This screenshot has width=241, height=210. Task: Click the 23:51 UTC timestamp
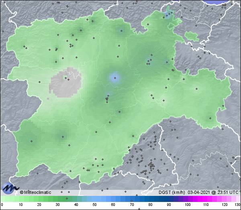pos(227,192)
